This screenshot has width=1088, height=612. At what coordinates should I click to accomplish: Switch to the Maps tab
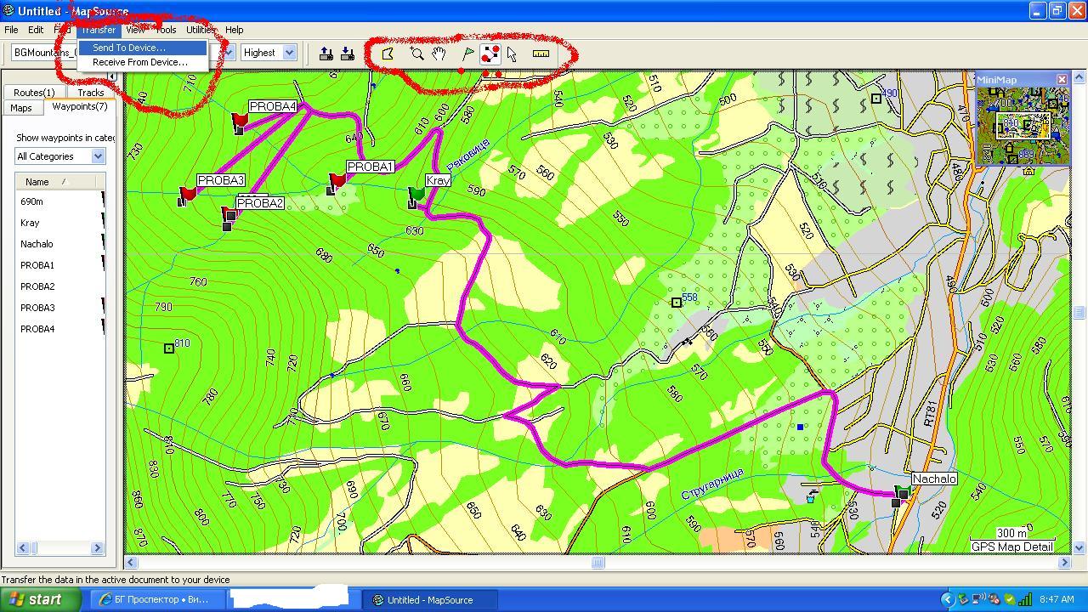[x=21, y=108]
